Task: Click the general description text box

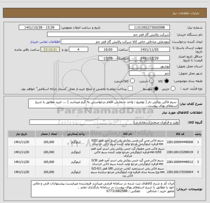Action: [104, 104]
